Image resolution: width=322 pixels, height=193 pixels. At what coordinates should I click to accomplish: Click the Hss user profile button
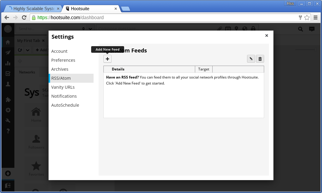pos(290,4)
